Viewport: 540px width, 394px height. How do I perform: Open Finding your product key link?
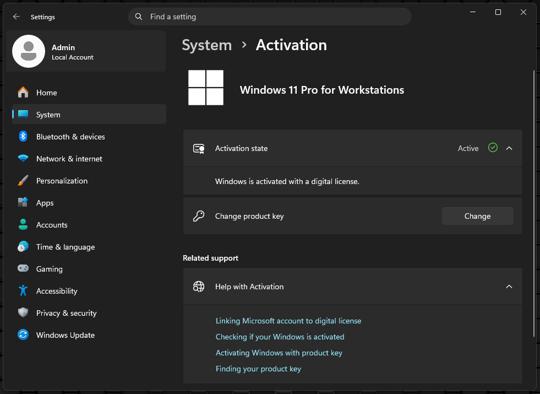tap(258, 369)
